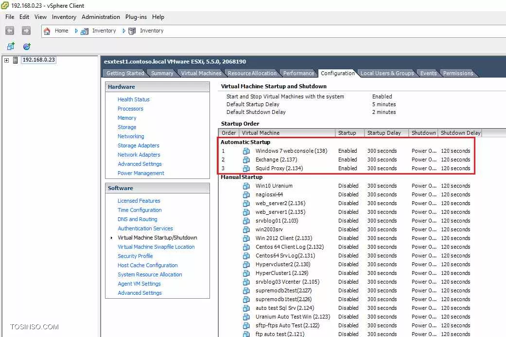
Task: Select VM icon for Win 2012 Client
Action: (246, 238)
